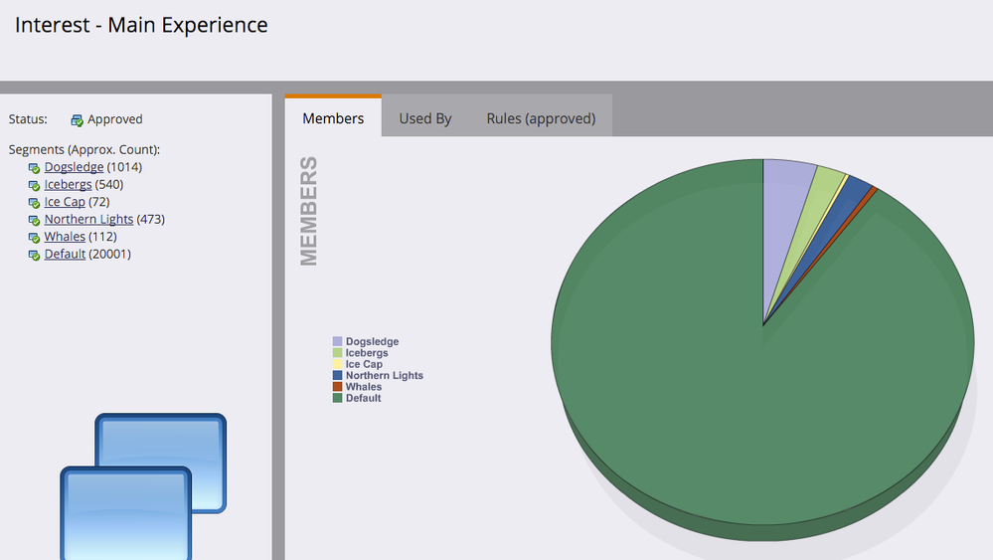Screen dimensions: 993x560
Task: Open the Icebergs segment link
Action: click(68, 184)
